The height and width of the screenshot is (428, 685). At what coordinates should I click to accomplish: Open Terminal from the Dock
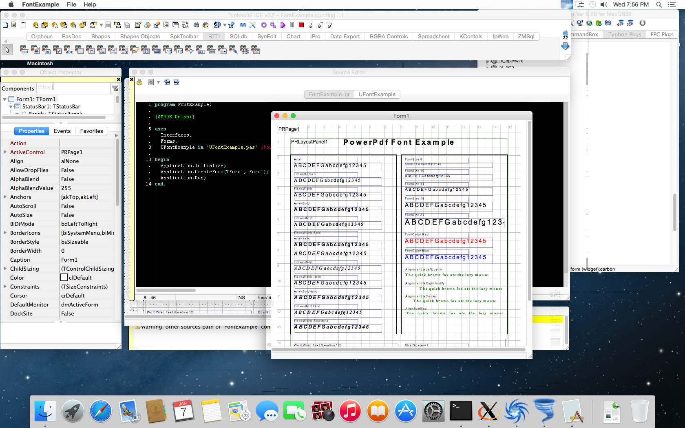click(x=461, y=410)
